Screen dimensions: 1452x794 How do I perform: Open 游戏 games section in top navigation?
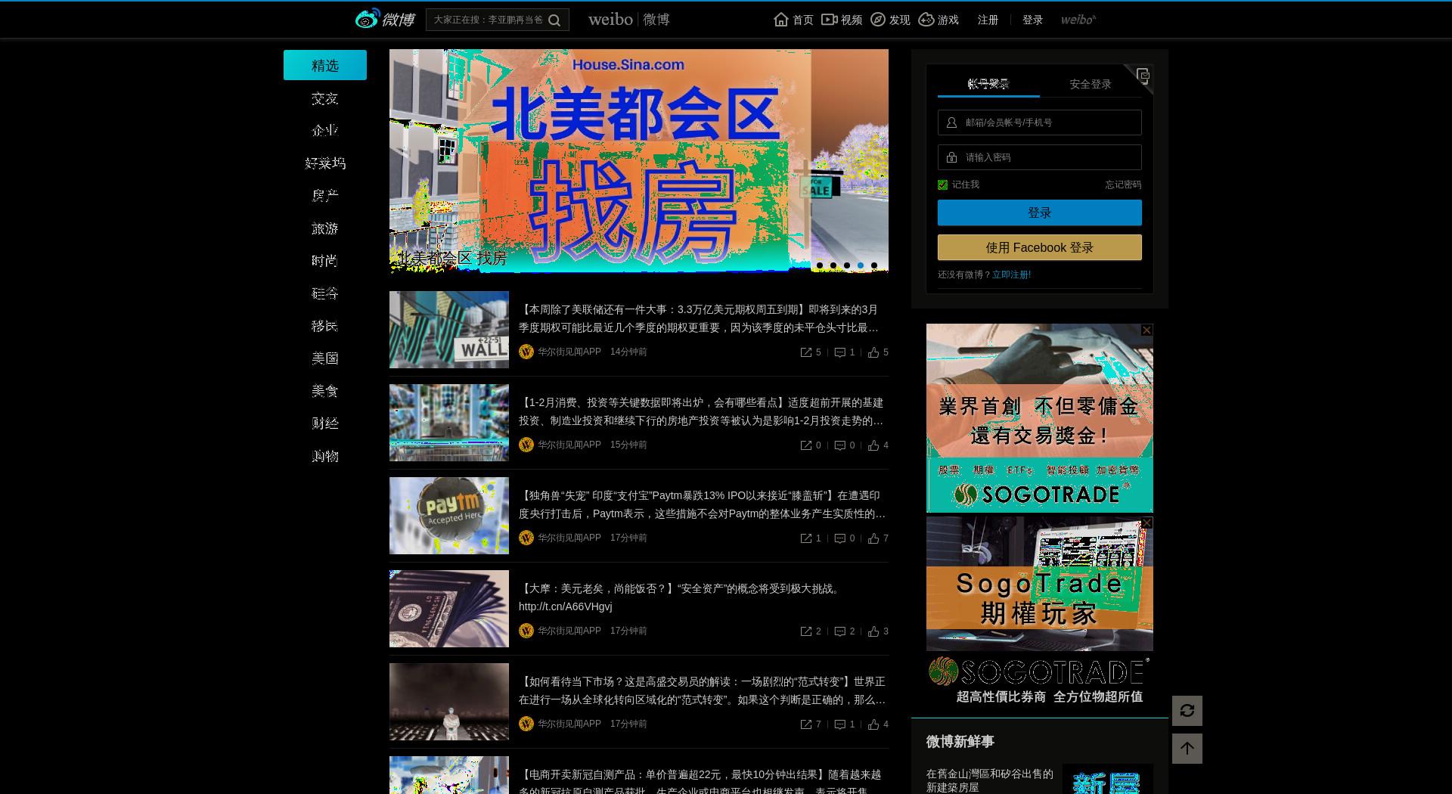(x=939, y=20)
